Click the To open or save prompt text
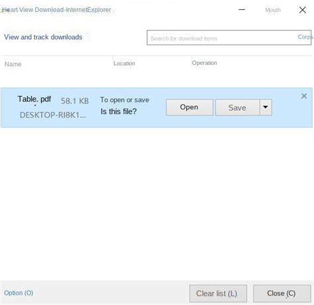The width and height of the screenshot is (314, 305). (125, 100)
